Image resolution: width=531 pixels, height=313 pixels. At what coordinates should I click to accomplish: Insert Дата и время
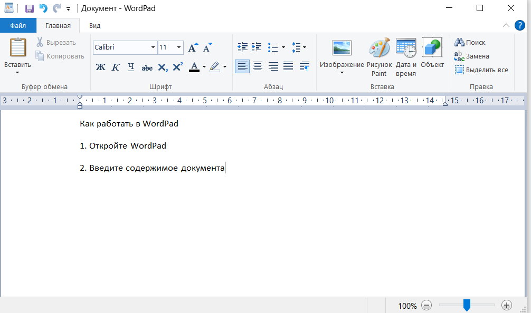pos(406,57)
